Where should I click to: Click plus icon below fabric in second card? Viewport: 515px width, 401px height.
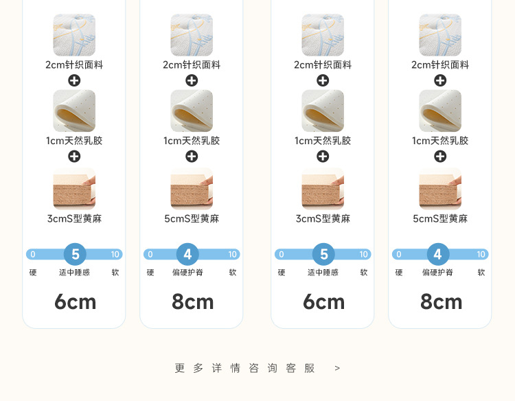pos(192,80)
